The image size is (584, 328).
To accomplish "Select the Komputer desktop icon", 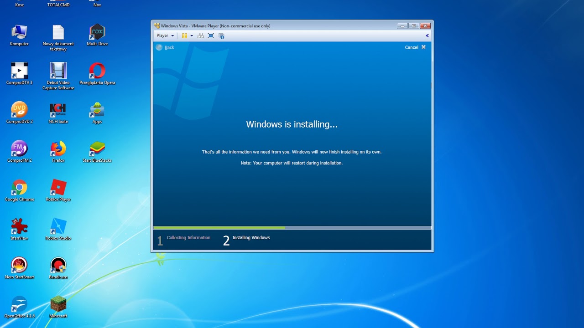I will click(x=19, y=35).
